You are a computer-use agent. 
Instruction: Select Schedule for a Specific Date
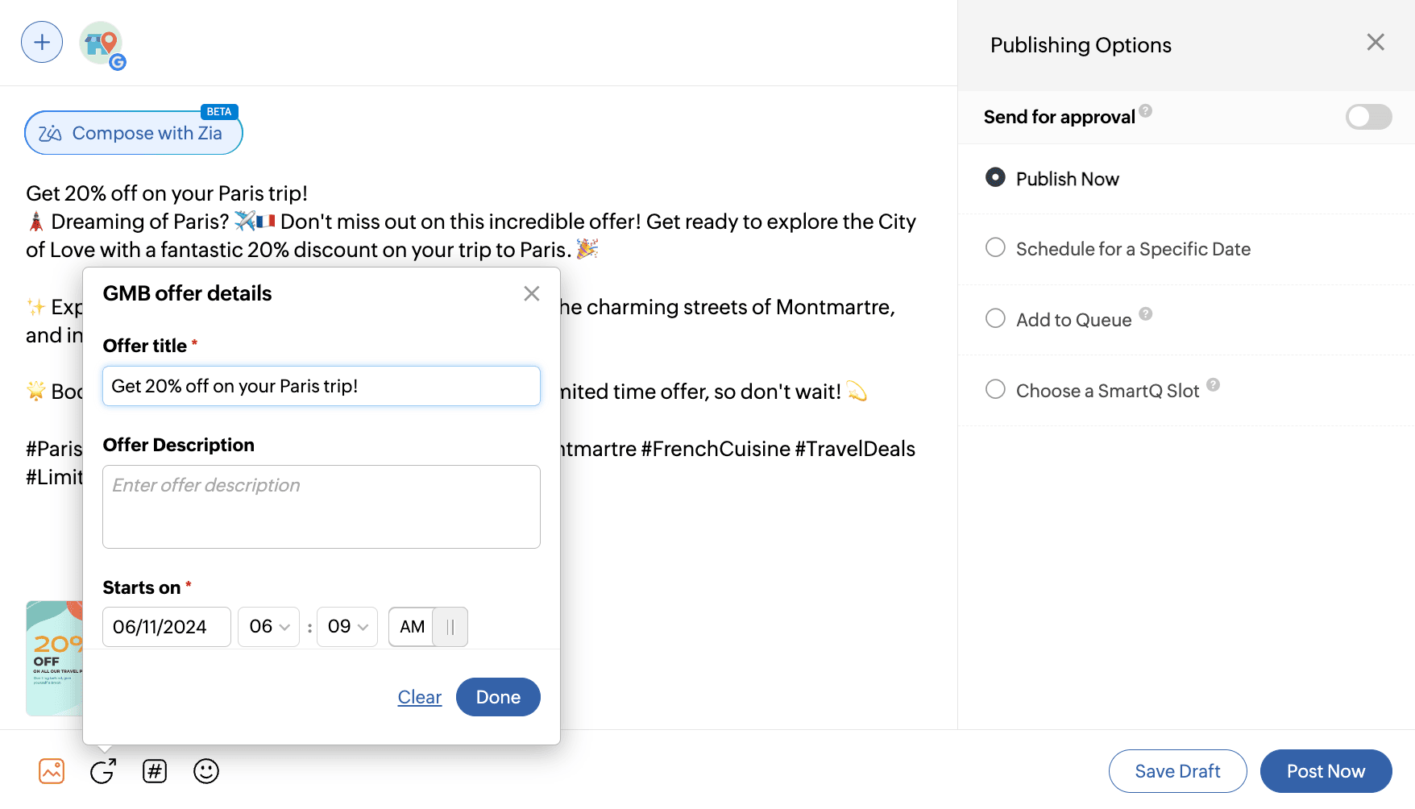click(996, 248)
